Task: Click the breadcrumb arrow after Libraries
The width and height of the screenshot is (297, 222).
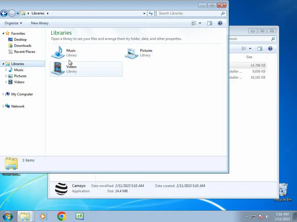Action: pos(48,13)
